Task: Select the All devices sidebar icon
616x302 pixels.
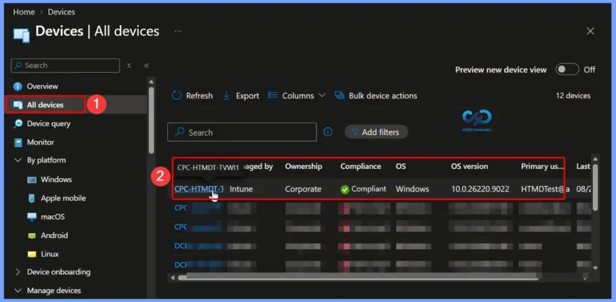Action: (18, 105)
